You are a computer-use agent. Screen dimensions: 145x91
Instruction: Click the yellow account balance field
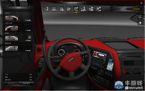134,9
